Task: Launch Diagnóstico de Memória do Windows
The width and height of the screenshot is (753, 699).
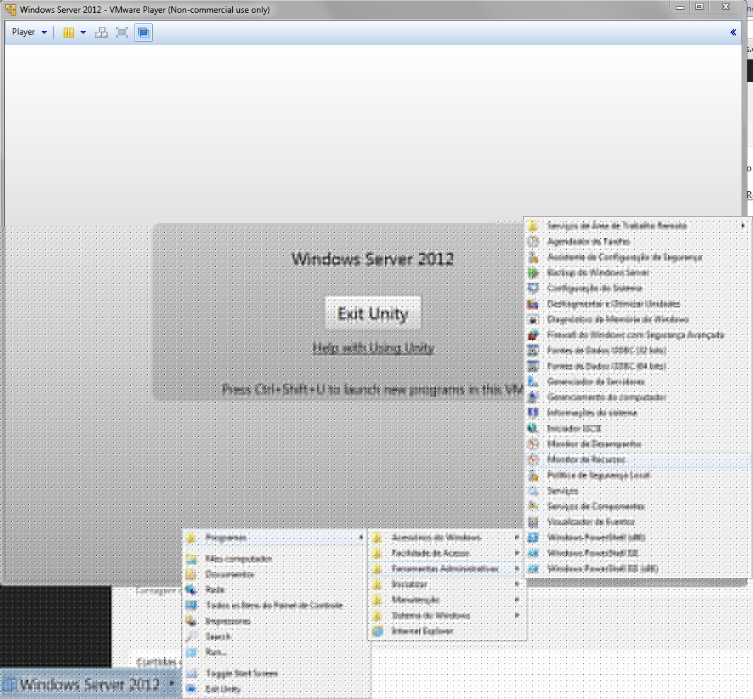Action: coord(637,319)
